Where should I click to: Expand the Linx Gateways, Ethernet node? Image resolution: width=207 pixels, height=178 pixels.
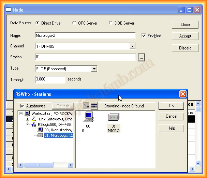point(28,119)
